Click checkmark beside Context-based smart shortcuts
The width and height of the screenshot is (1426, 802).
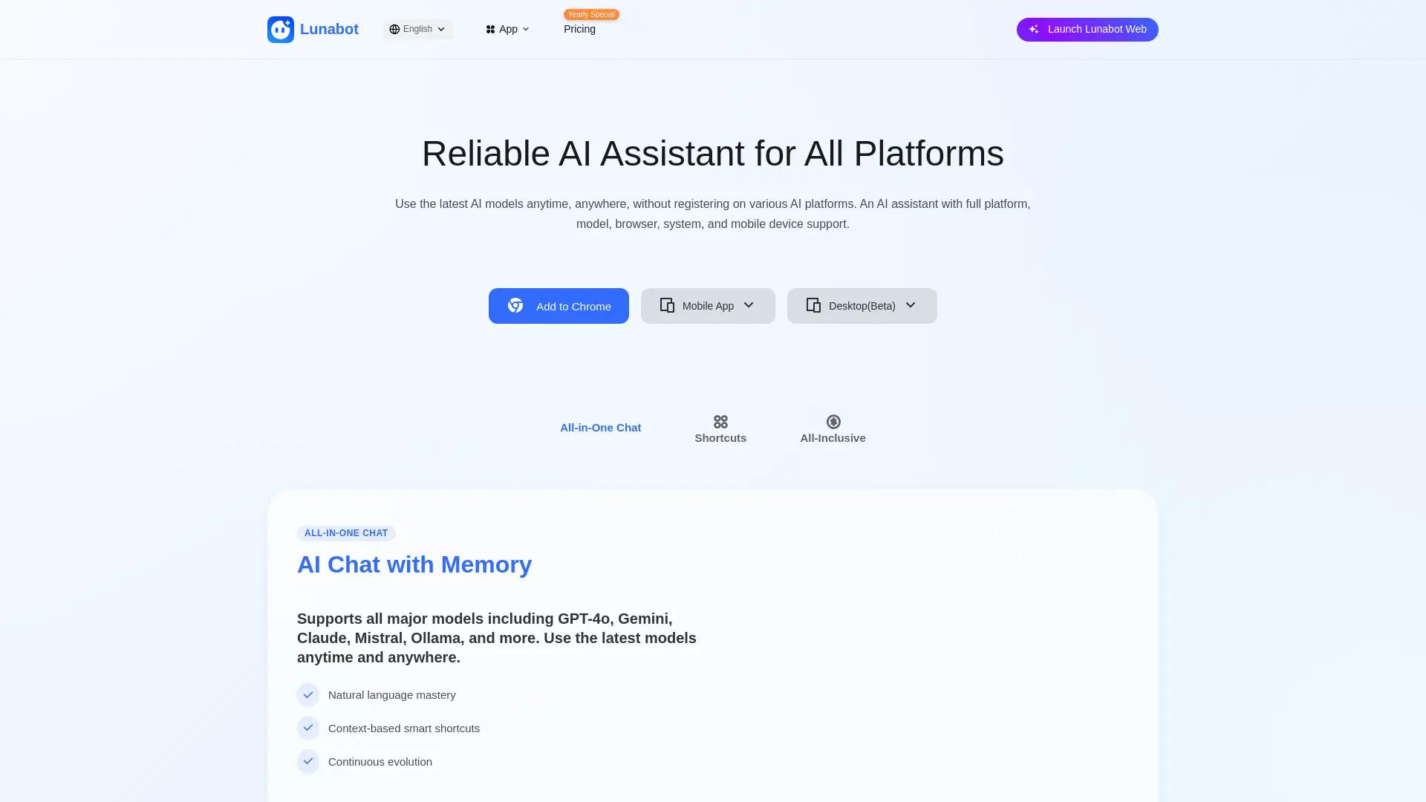308,728
